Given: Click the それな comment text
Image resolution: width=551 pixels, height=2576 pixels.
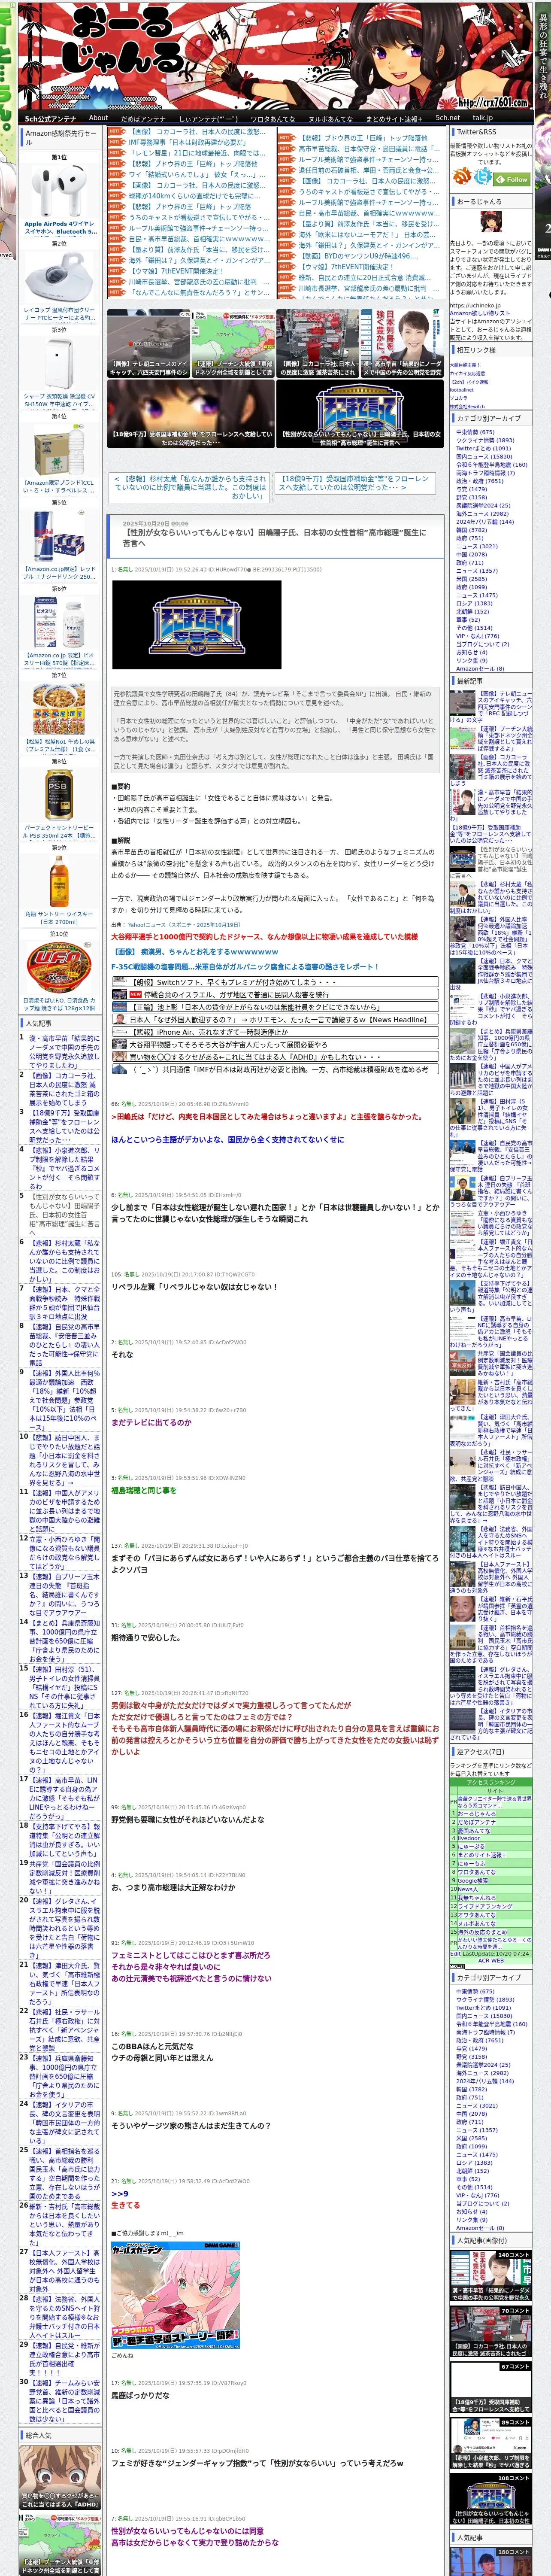Looking at the screenshot, I should pos(121,1354).
